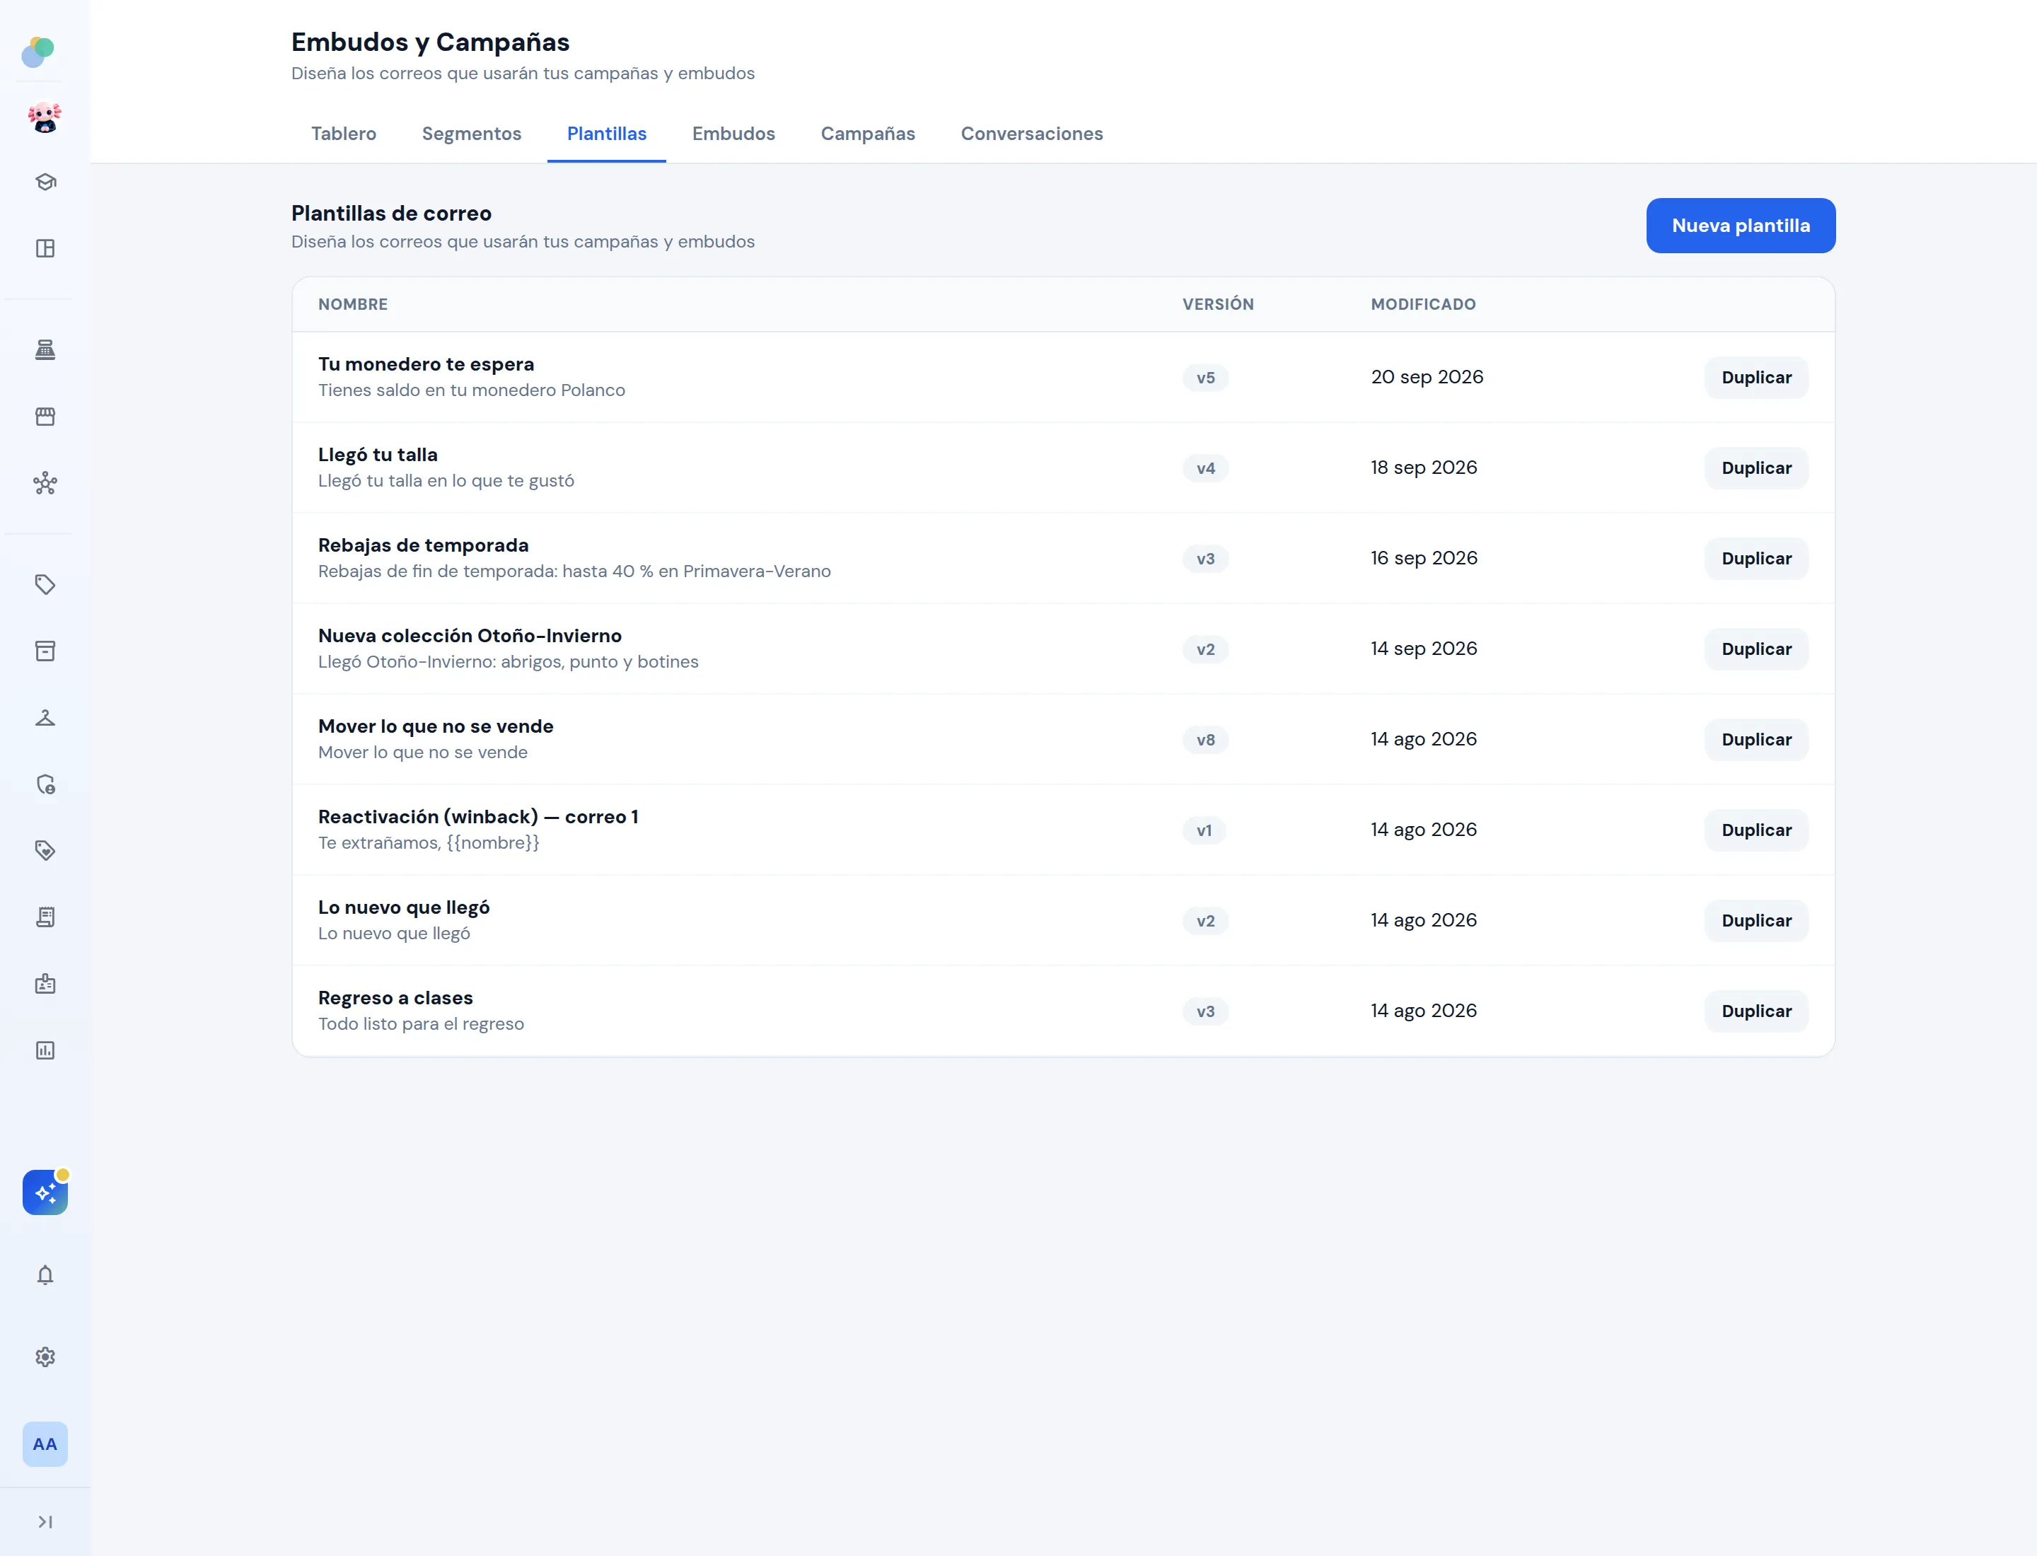Launch the sparkles AI assistant button
Image resolution: width=2037 pixels, height=1556 pixels.
[x=45, y=1192]
